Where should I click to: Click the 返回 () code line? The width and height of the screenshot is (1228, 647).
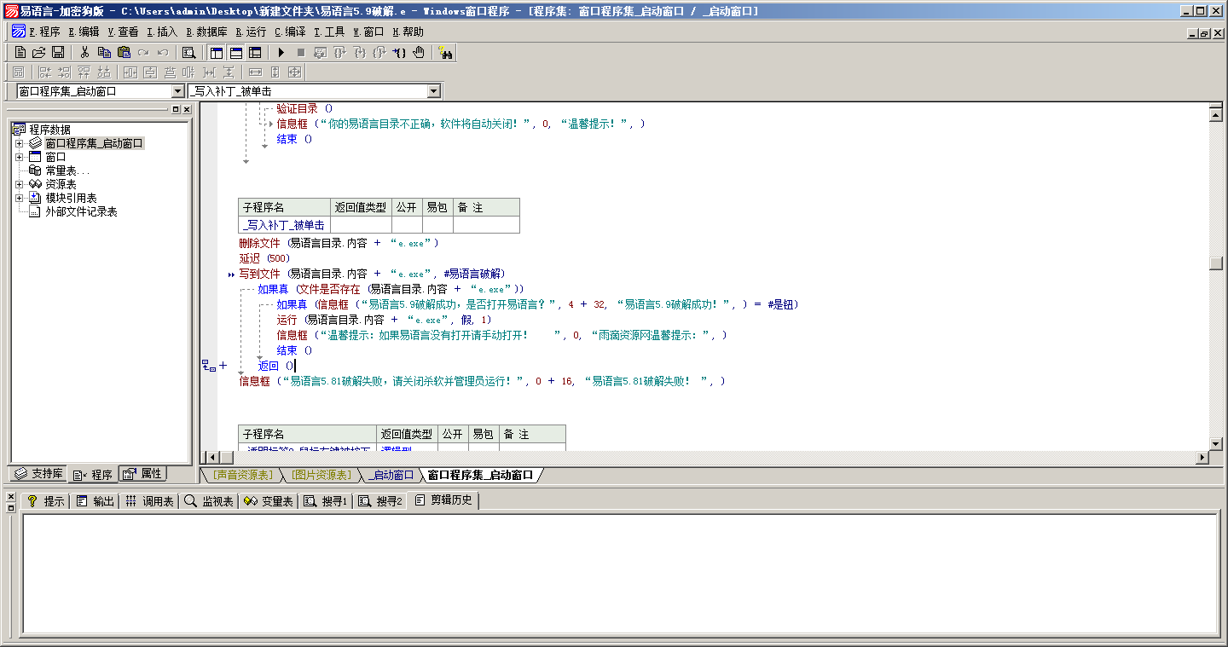coord(276,366)
